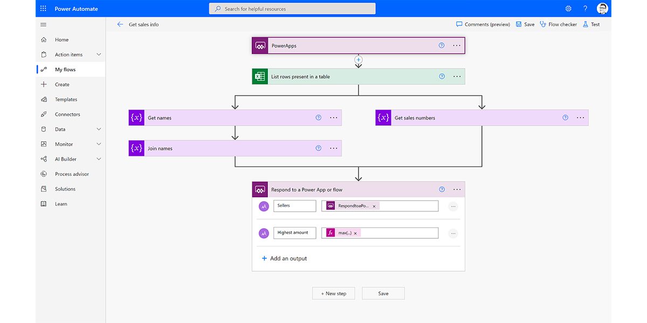This screenshot has width=647, height=323.
Task: Click the search for helpful resources box
Action: click(292, 9)
